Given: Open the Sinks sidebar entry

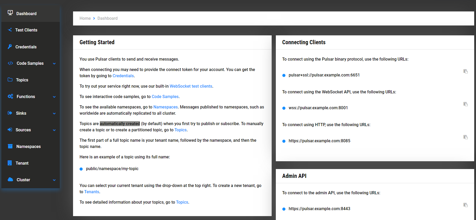Looking at the screenshot, I should tap(31, 113).
